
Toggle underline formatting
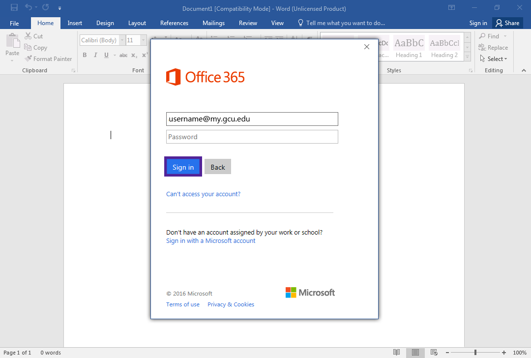click(x=106, y=55)
